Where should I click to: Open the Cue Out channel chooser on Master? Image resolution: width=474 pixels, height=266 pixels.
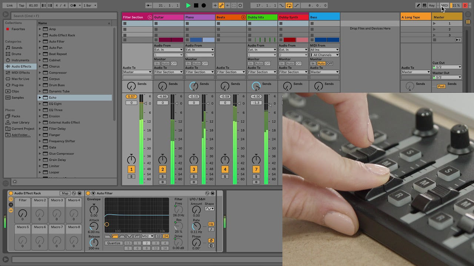[446, 68]
